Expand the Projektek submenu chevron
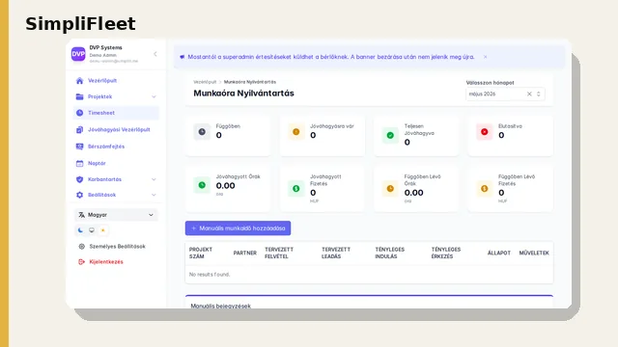 pos(154,96)
